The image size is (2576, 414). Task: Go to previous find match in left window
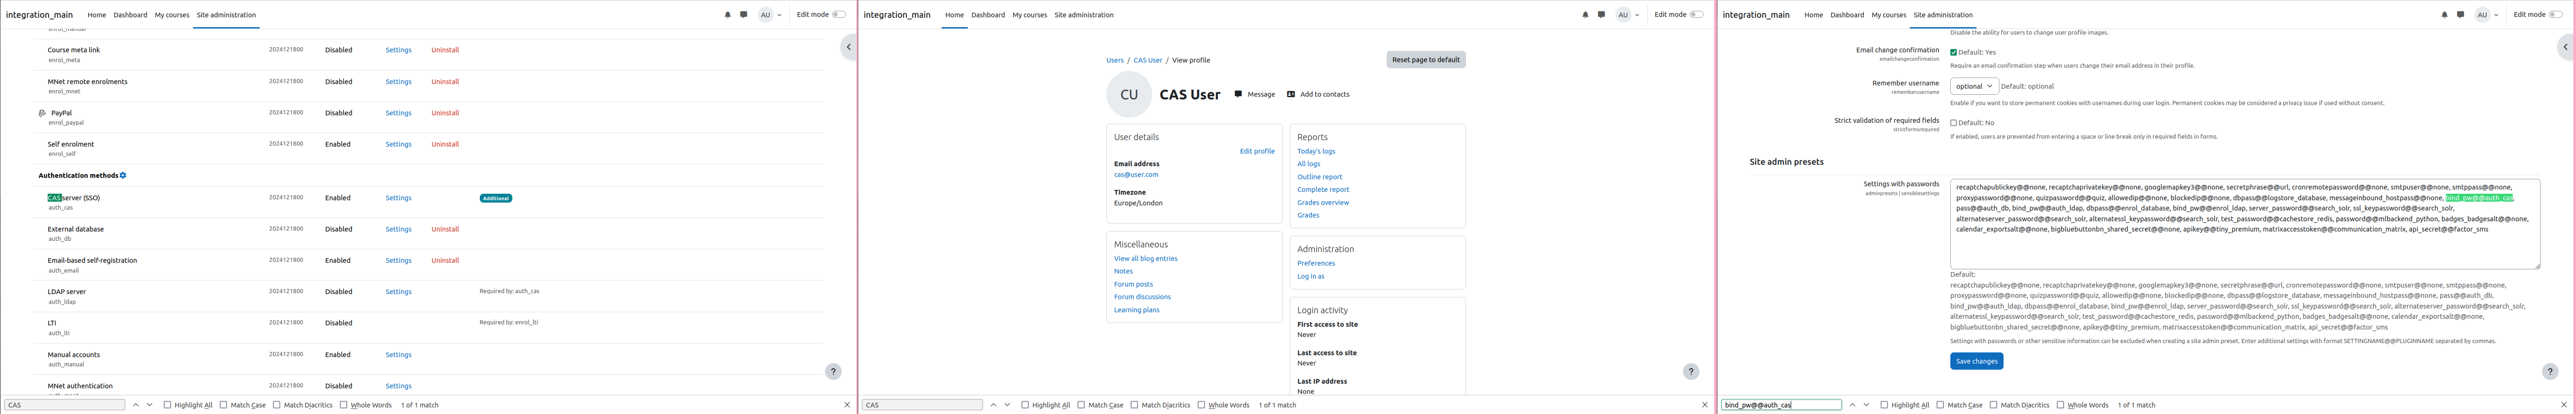(136, 405)
